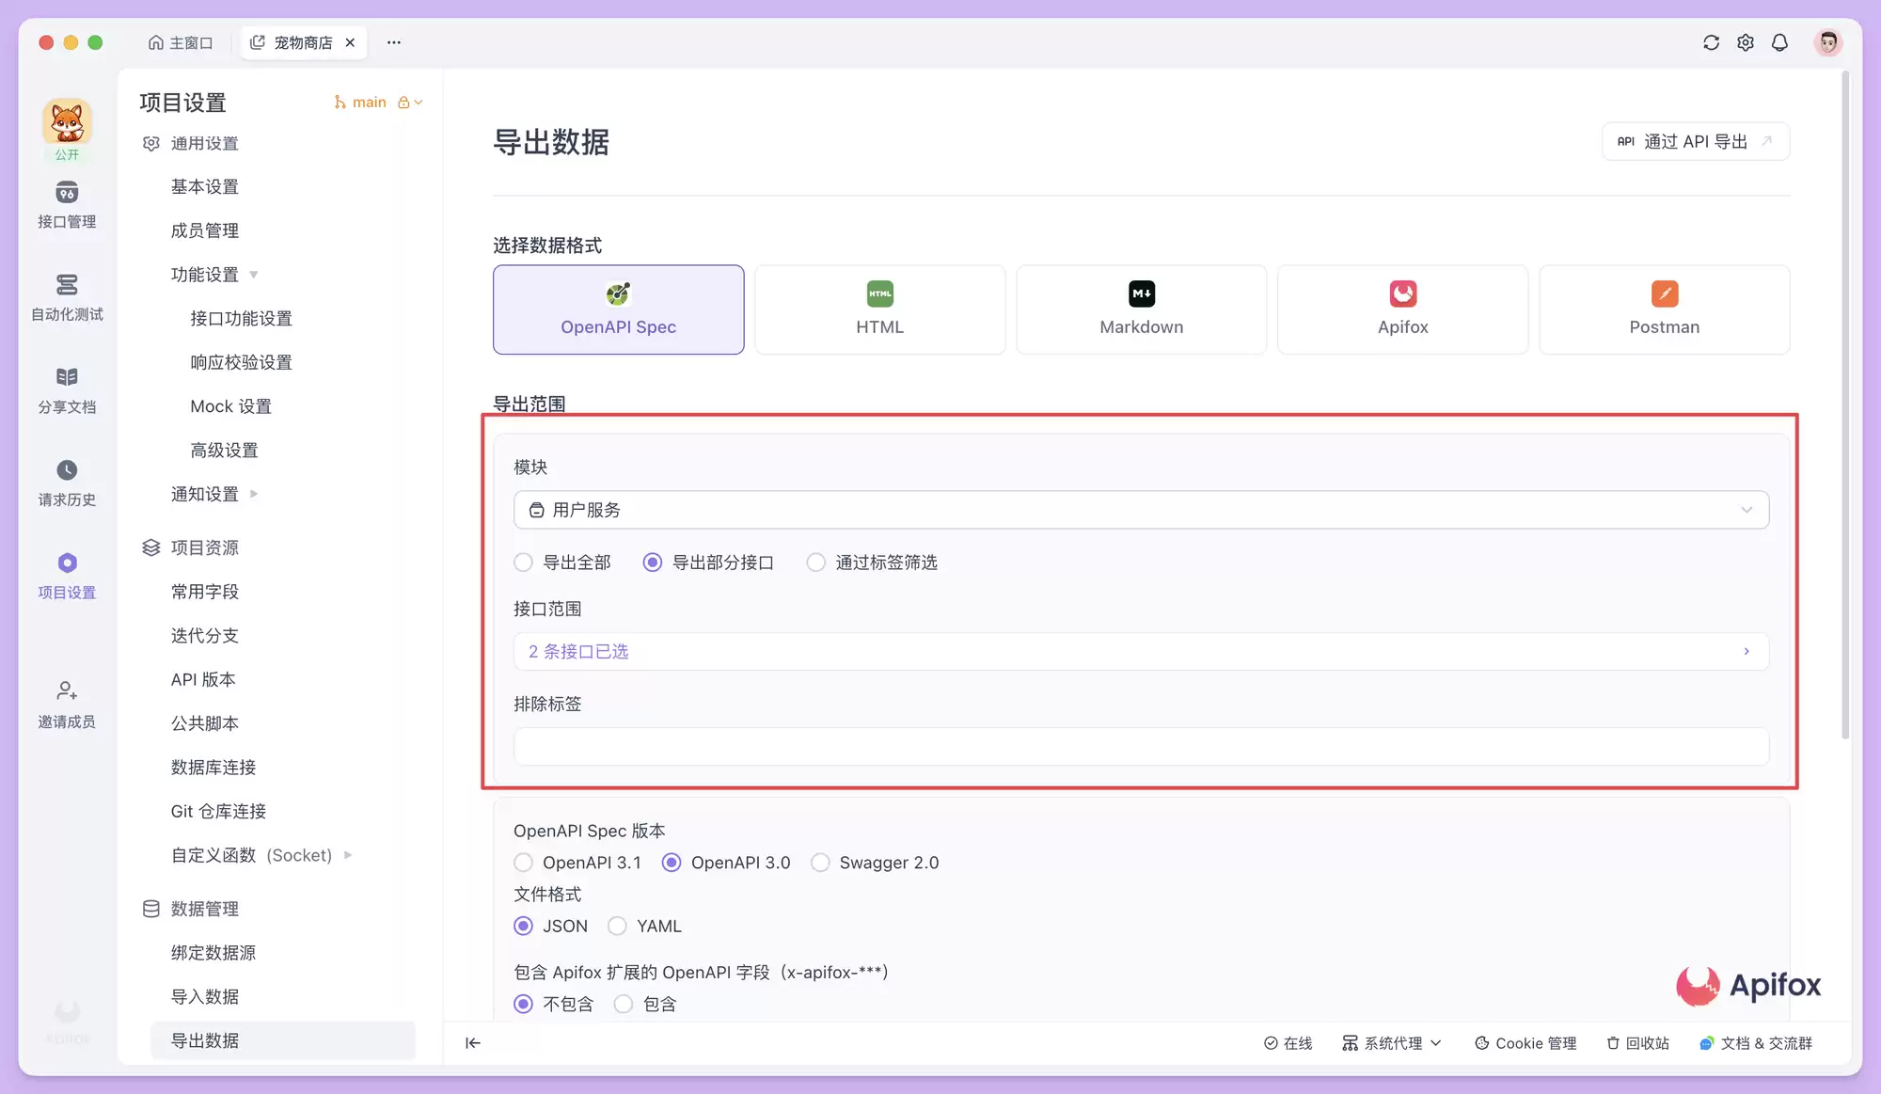This screenshot has height=1094, width=1881.
Task: Choose the HTML export format card
Action: [x=879, y=309]
